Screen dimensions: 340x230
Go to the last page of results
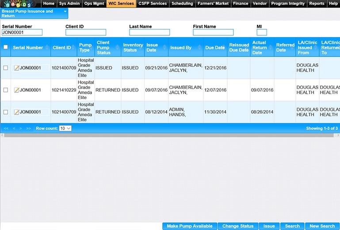point(29,128)
